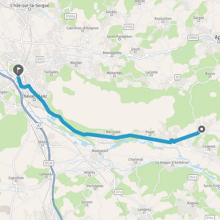Click the Roussillon town label
Image resolution: width=220 pixels, height=220 pixels.
[163, 19]
